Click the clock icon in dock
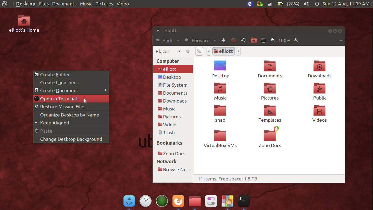 pyautogui.click(x=146, y=201)
